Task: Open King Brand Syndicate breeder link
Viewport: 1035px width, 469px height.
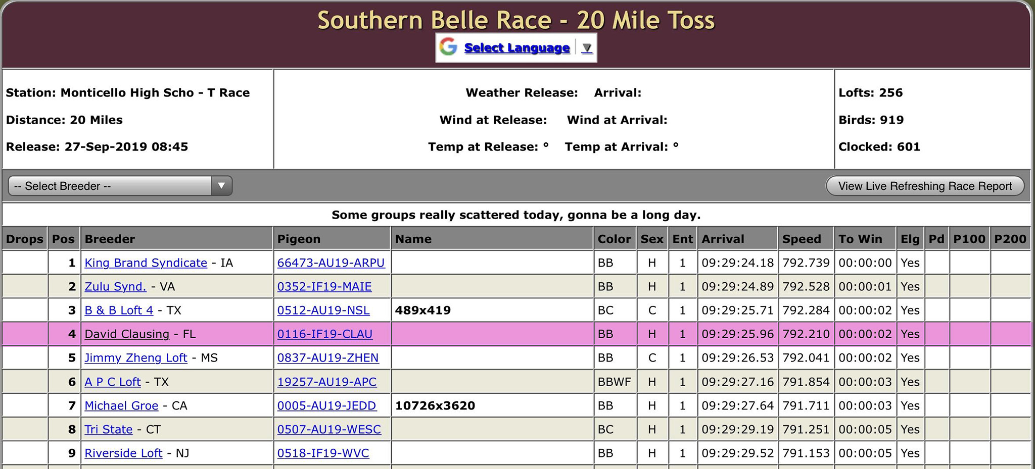Action: [146, 263]
